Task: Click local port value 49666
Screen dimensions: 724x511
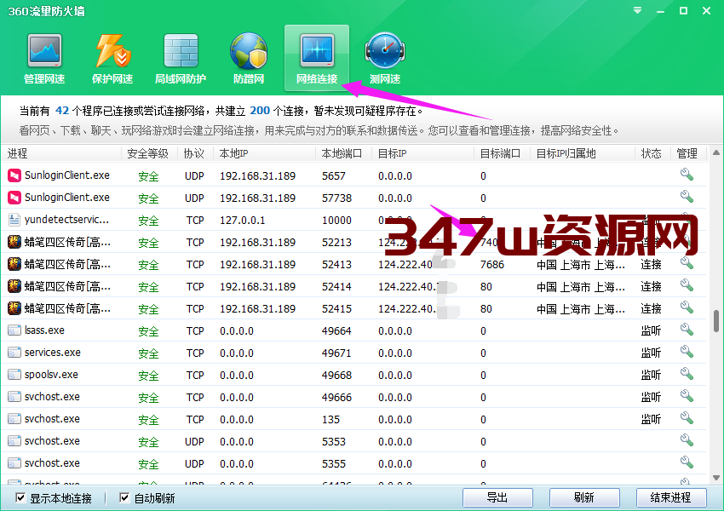Action: point(336,398)
